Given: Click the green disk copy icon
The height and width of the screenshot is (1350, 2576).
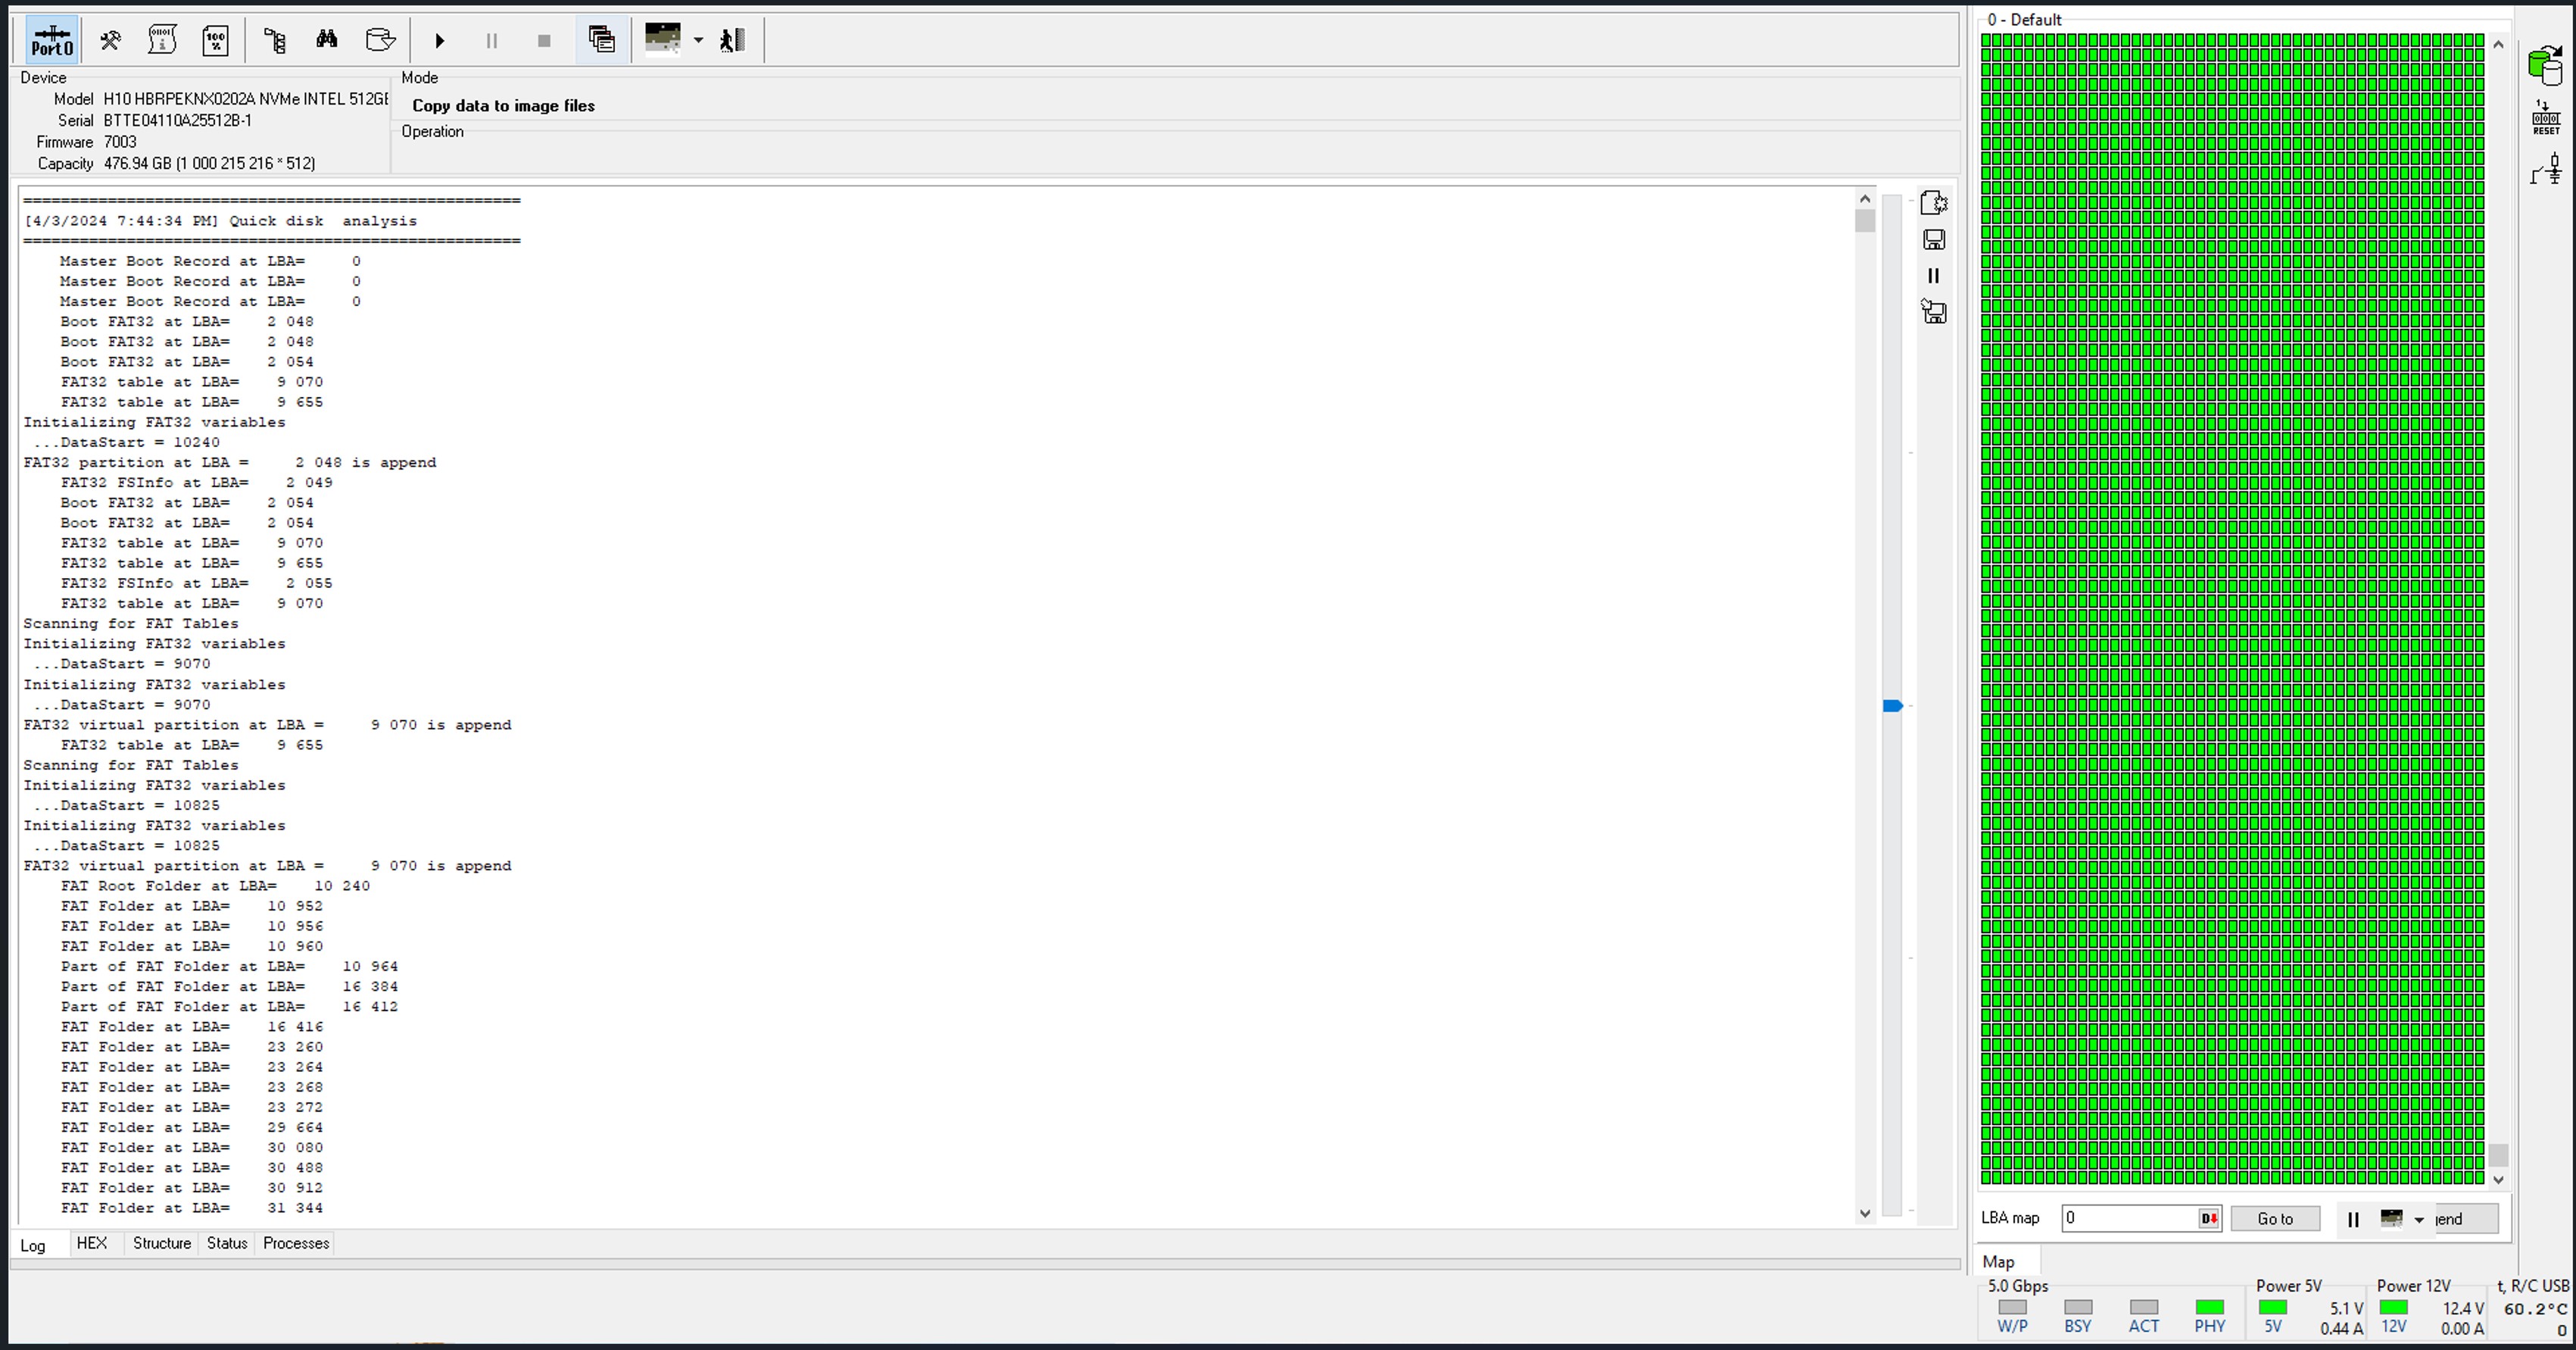Looking at the screenshot, I should [2545, 66].
